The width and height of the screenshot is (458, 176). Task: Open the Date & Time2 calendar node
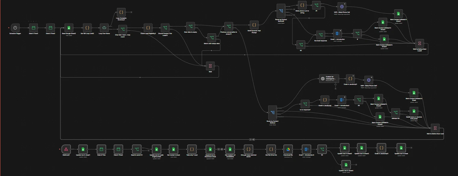pyautogui.click(x=33, y=28)
